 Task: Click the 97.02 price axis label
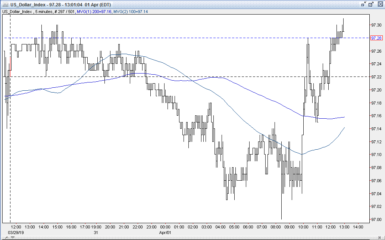point(376,206)
